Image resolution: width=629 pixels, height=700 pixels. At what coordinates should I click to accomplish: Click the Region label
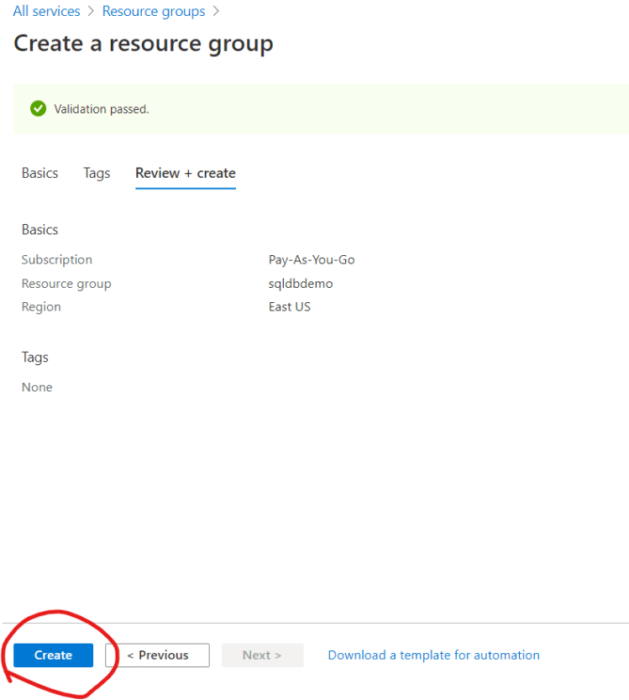[41, 307]
